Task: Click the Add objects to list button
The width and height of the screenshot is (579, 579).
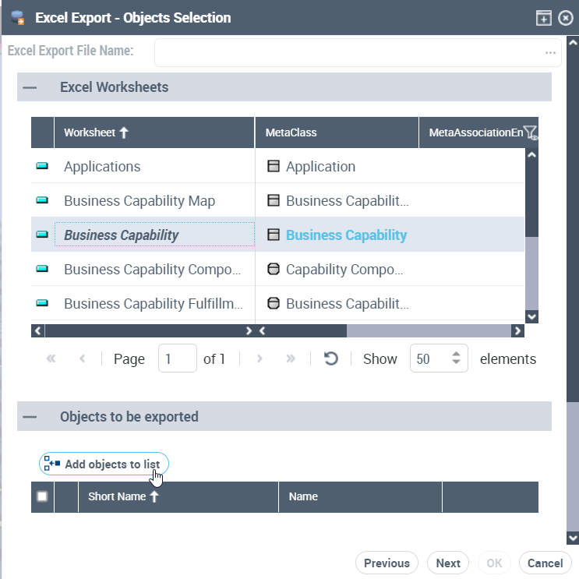Action: 104,464
